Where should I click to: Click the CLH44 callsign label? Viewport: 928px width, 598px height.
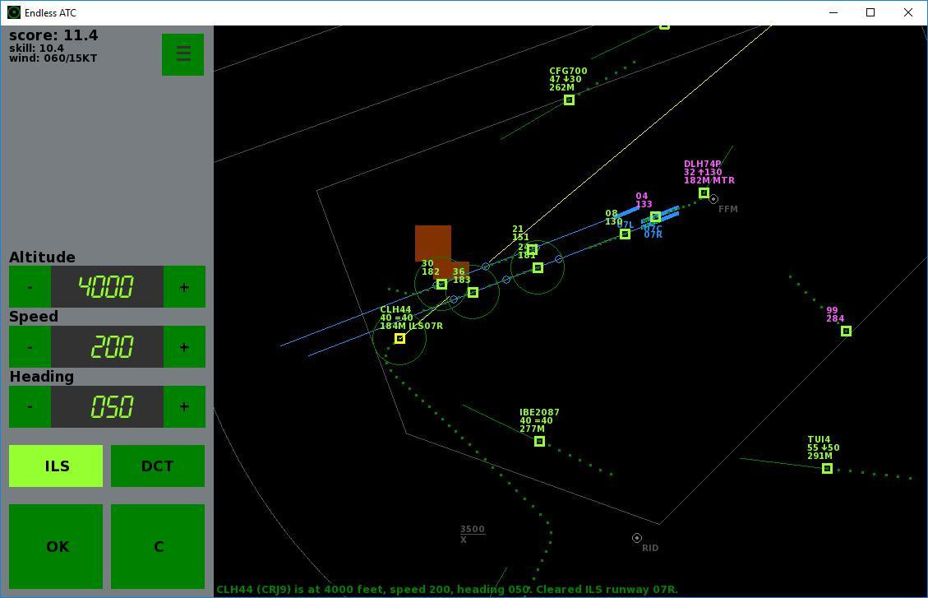(x=395, y=309)
